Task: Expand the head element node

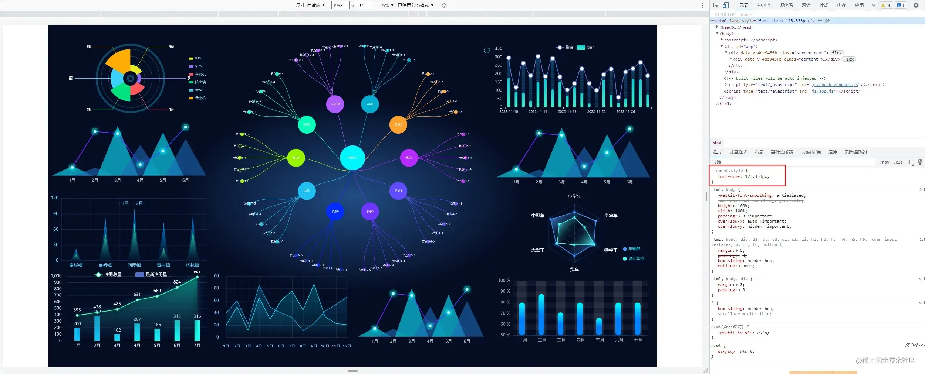Action: pos(717,27)
